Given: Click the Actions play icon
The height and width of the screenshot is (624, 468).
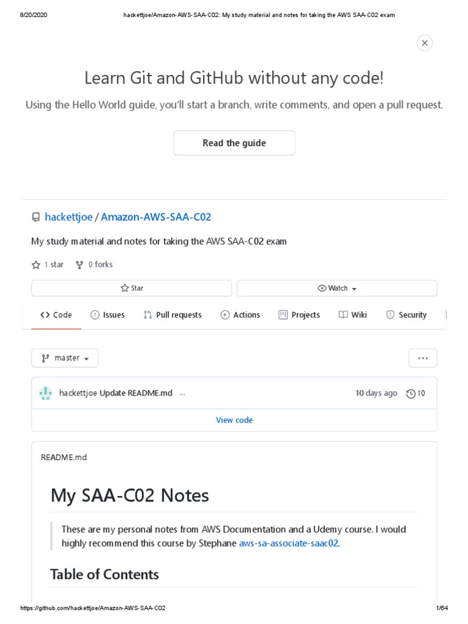Looking at the screenshot, I should 225,315.
